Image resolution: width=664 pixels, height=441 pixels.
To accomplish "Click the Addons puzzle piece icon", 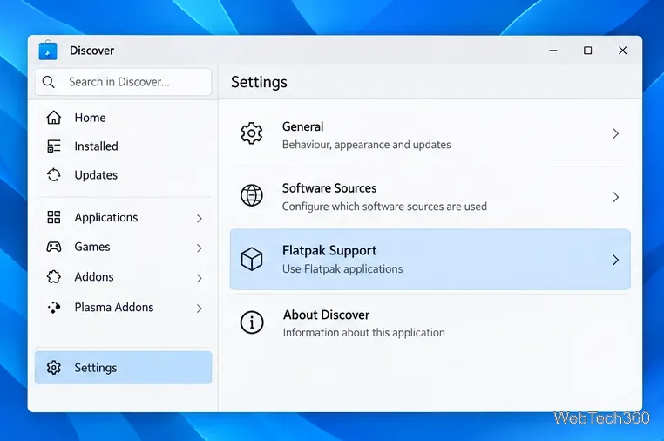I will 54,276.
